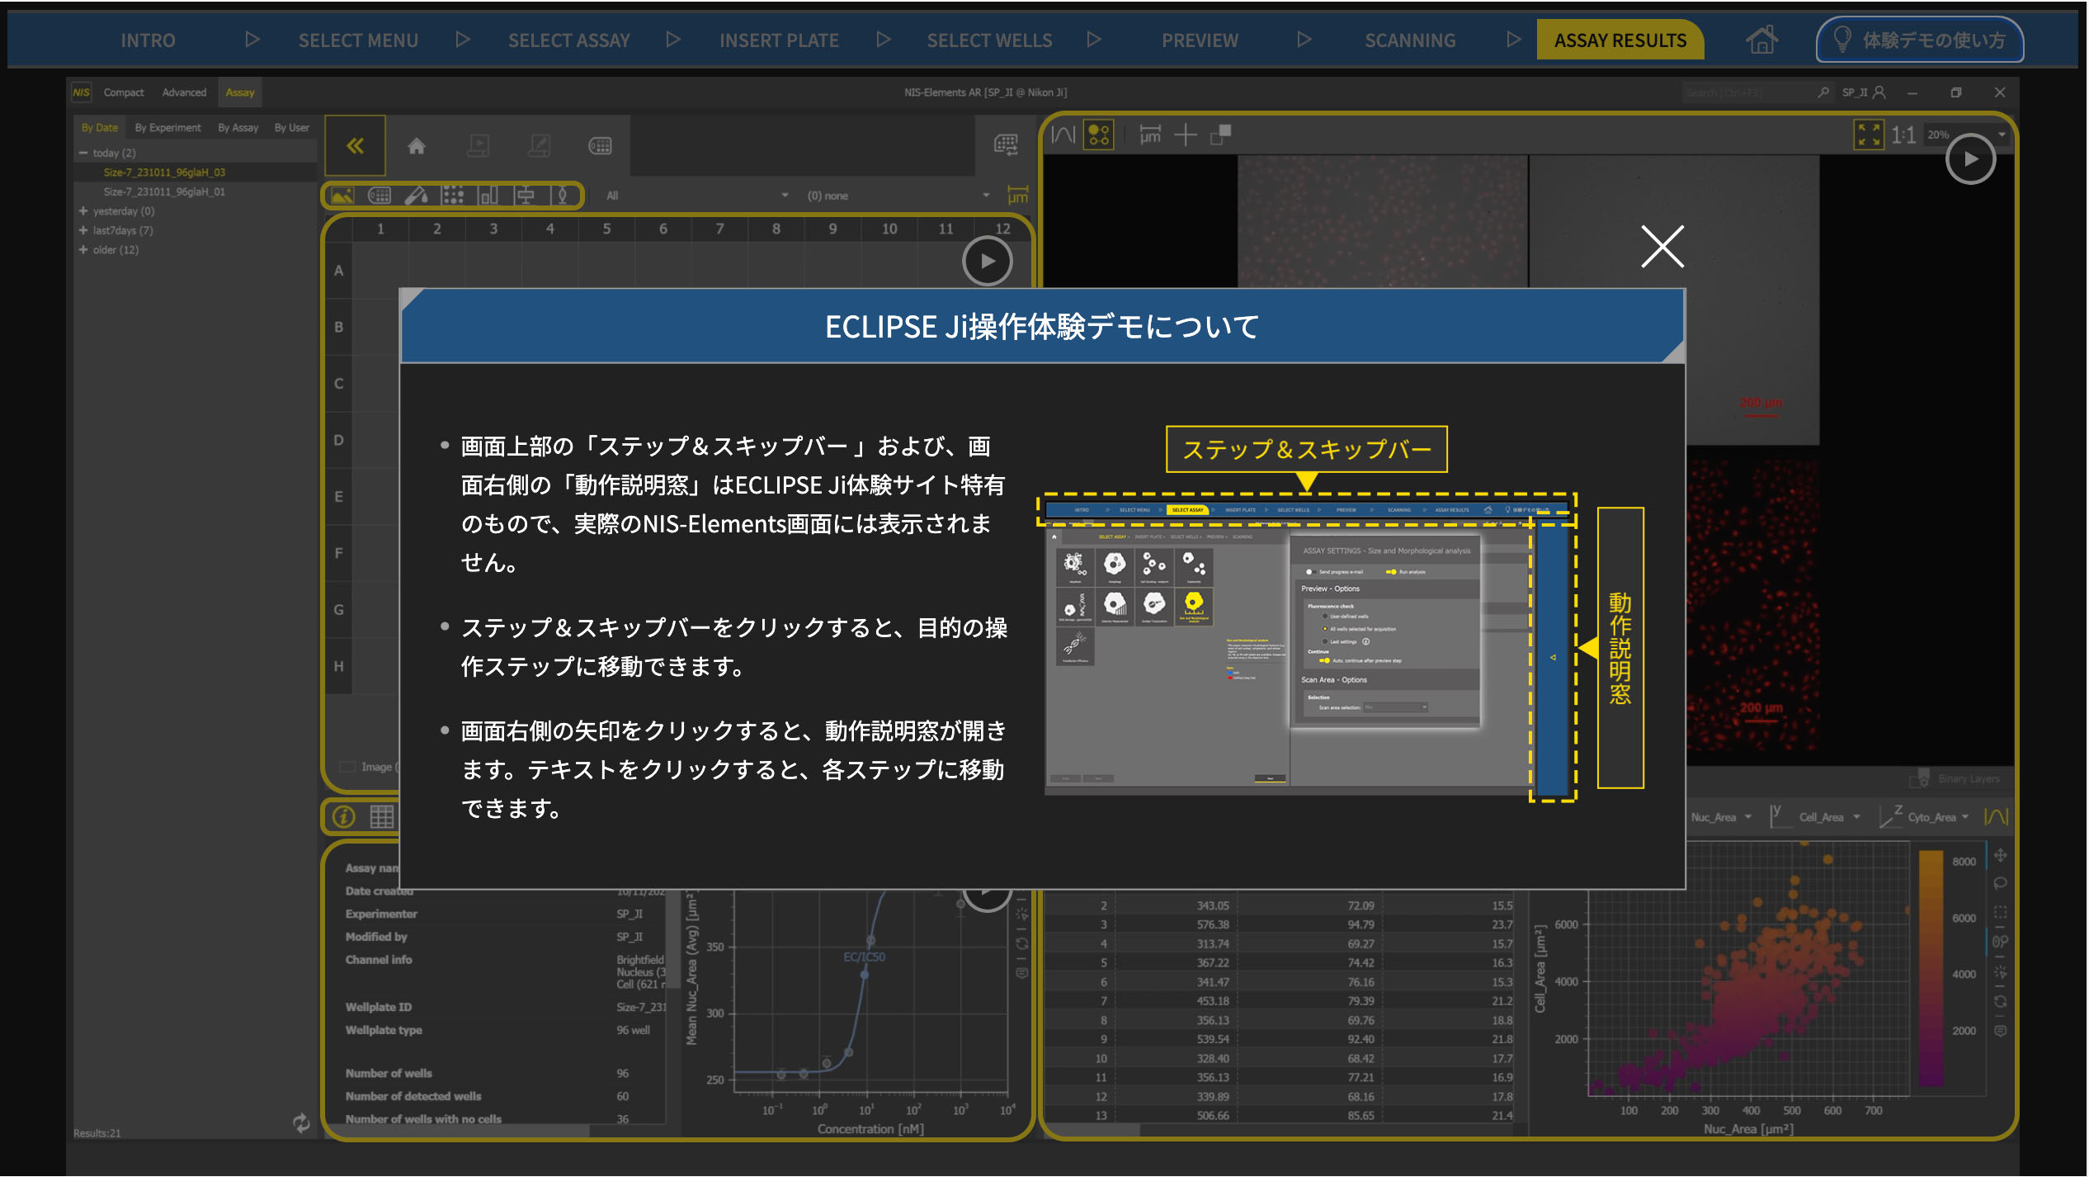Select the dot grid heatmap icon
The width and height of the screenshot is (2089, 1177).
click(x=453, y=196)
